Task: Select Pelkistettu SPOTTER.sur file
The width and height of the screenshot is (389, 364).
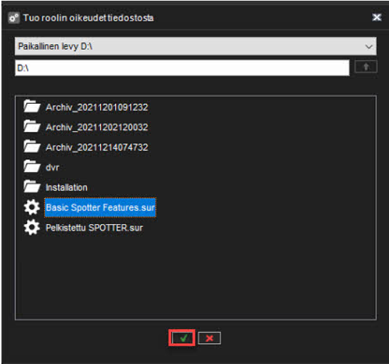Action: [95, 227]
